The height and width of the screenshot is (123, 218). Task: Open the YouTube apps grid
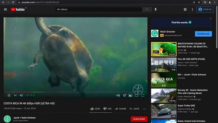(x=185, y=10)
